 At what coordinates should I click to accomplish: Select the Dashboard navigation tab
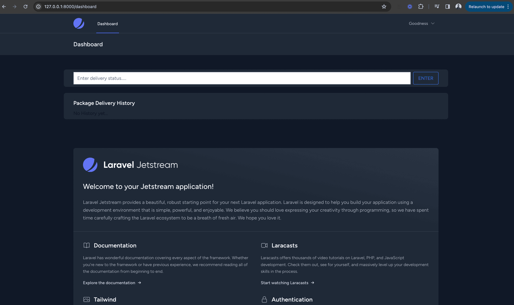coord(107,24)
